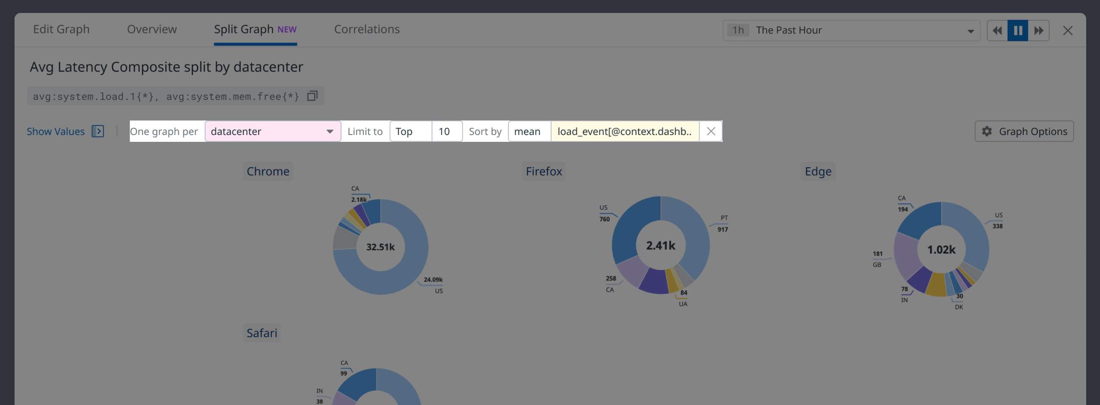This screenshot has height=405, width=1100.
Task: Expand the datacenter split dropdown
Action: pos(273,131)
